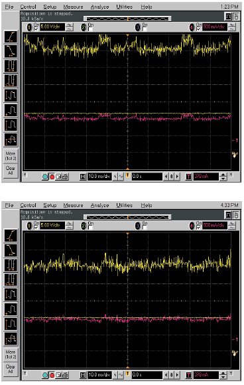
Task: Click the Clear All button in the 1:23 PM capture
Action: (11, 171)
